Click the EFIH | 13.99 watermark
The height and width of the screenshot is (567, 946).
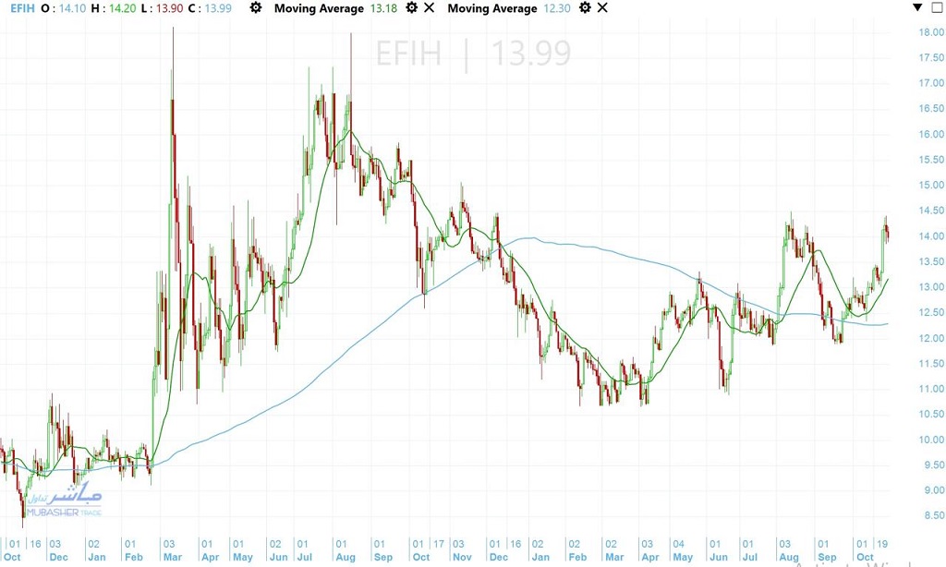(473, 54)
